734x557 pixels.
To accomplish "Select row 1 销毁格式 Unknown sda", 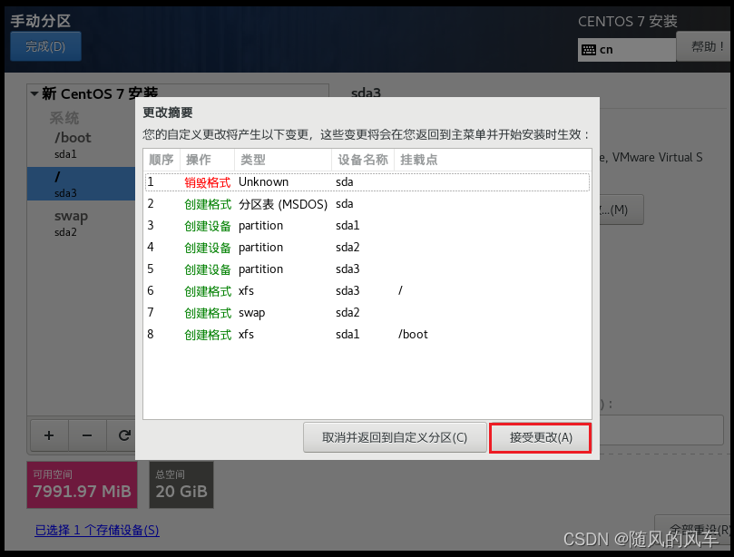I will point(367,182).
